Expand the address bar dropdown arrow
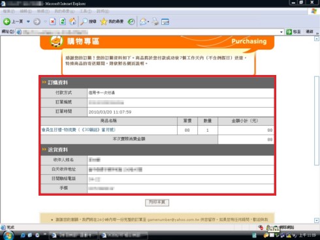This screenshot has height=240, width=320. 281,32
